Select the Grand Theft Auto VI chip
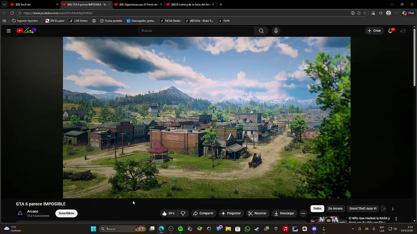This screenshot has width=417, height=234. click(x=363, y=209)
